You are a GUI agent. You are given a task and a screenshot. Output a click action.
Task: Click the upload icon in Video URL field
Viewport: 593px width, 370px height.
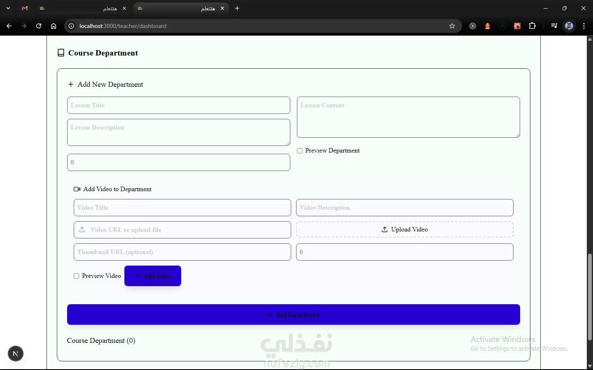tap(82, 229)
